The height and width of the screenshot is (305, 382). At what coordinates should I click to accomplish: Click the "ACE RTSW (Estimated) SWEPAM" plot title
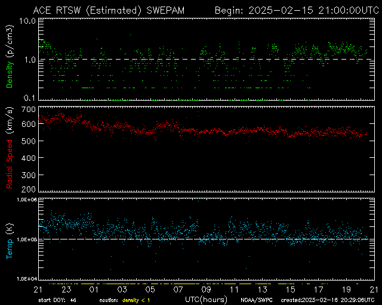pos(109,11)
